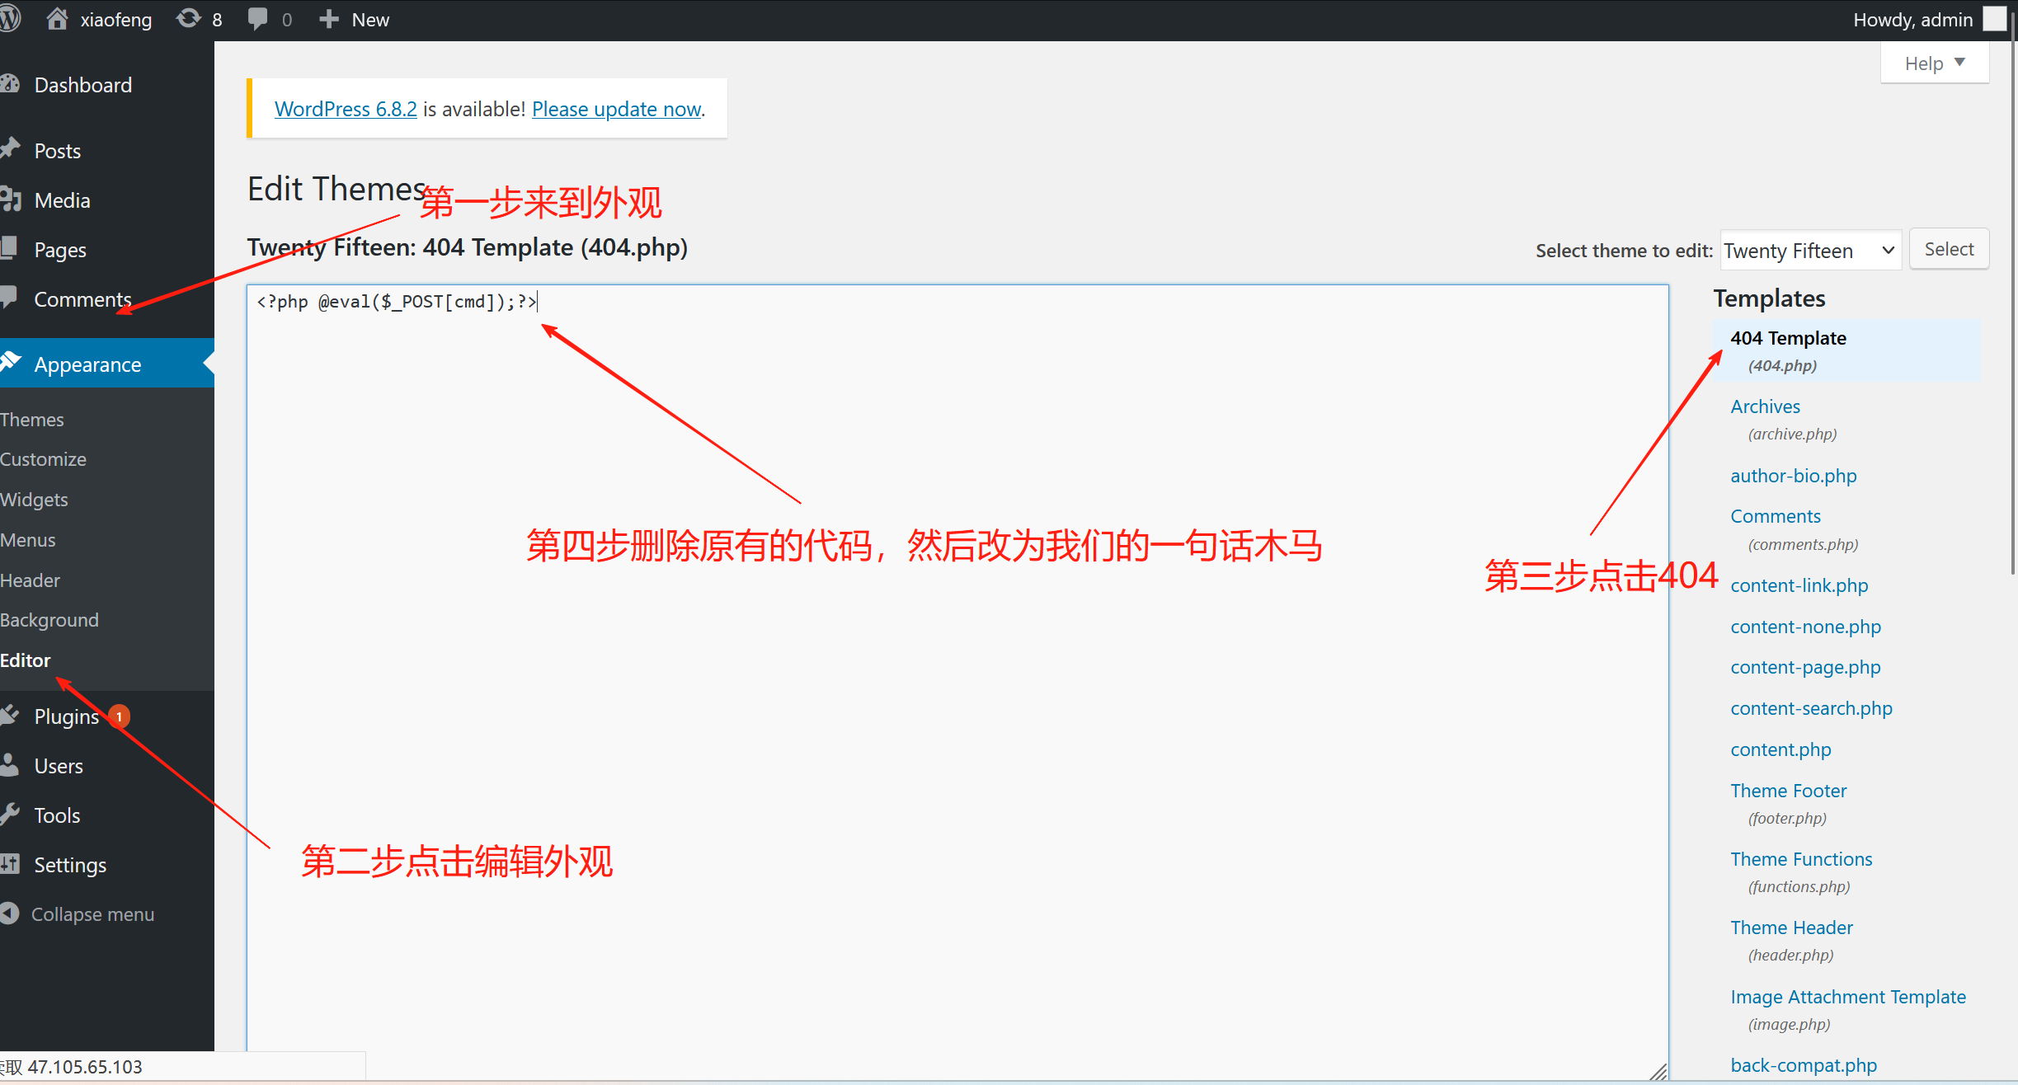Go to Editor submenu
Viewport: 2018px width, 1085px height.
(26, 660)
